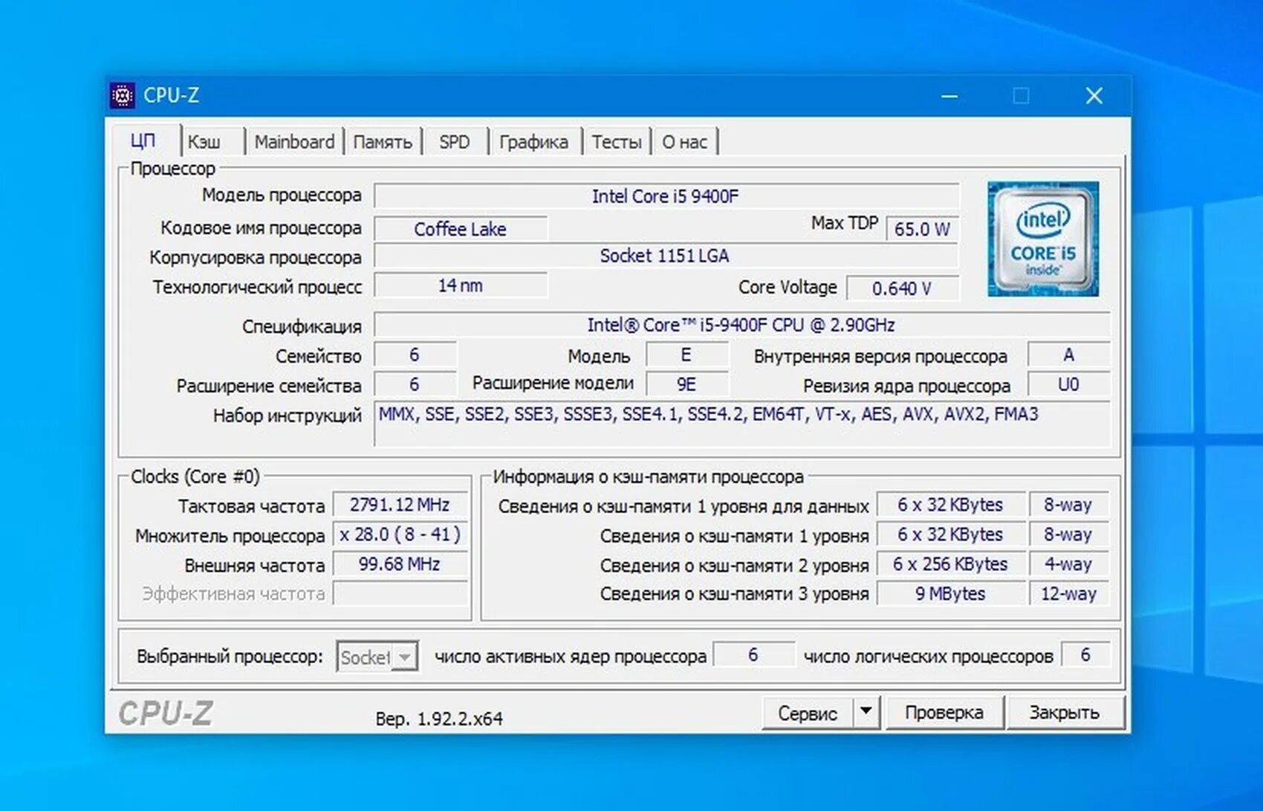
Task: Click the 65.0 W Max TDP value
Action: click(x=922, y=229)
